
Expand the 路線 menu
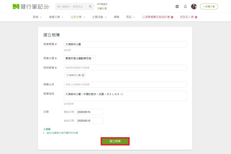[37, 17]
